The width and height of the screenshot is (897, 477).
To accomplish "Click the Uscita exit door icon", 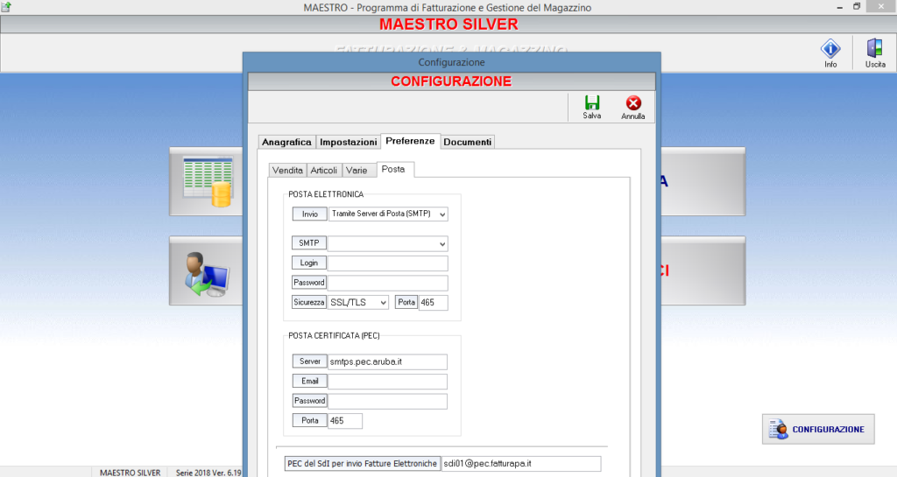I will (875, 48).
